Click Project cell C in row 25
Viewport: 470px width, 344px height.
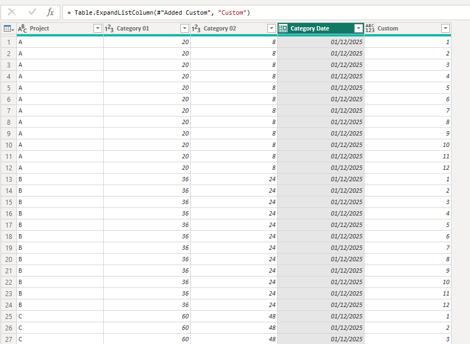coord(60,317)
